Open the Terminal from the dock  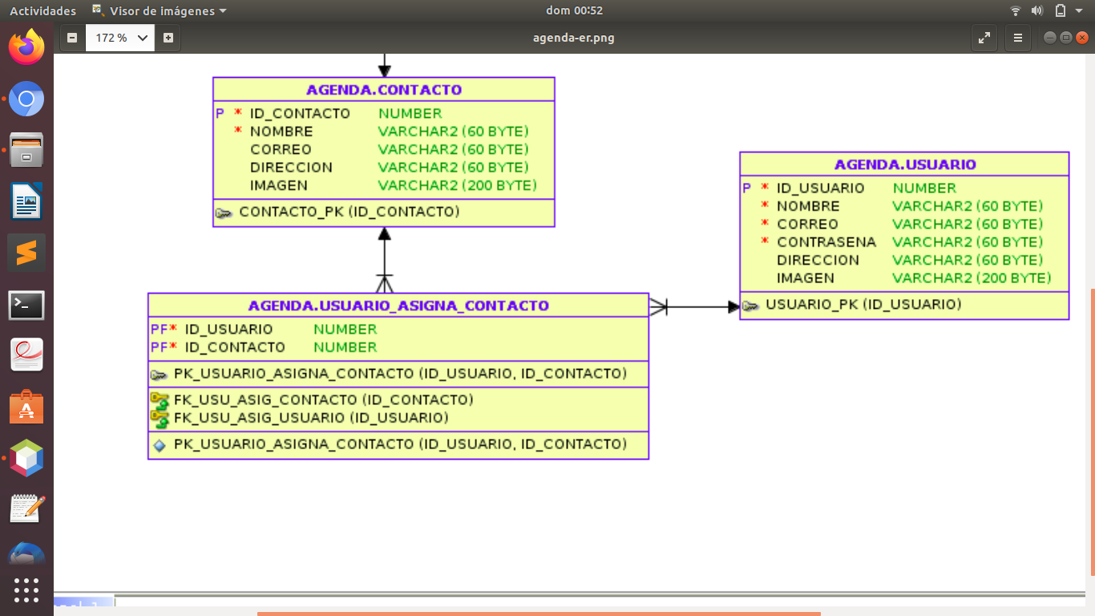tap(26, 305)
